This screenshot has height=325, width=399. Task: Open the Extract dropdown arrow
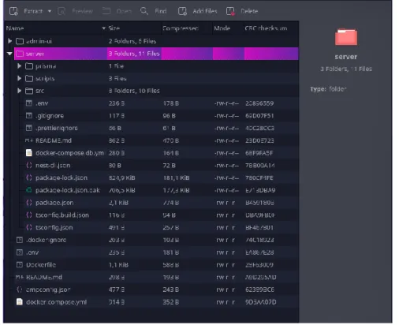pos(50,11)
